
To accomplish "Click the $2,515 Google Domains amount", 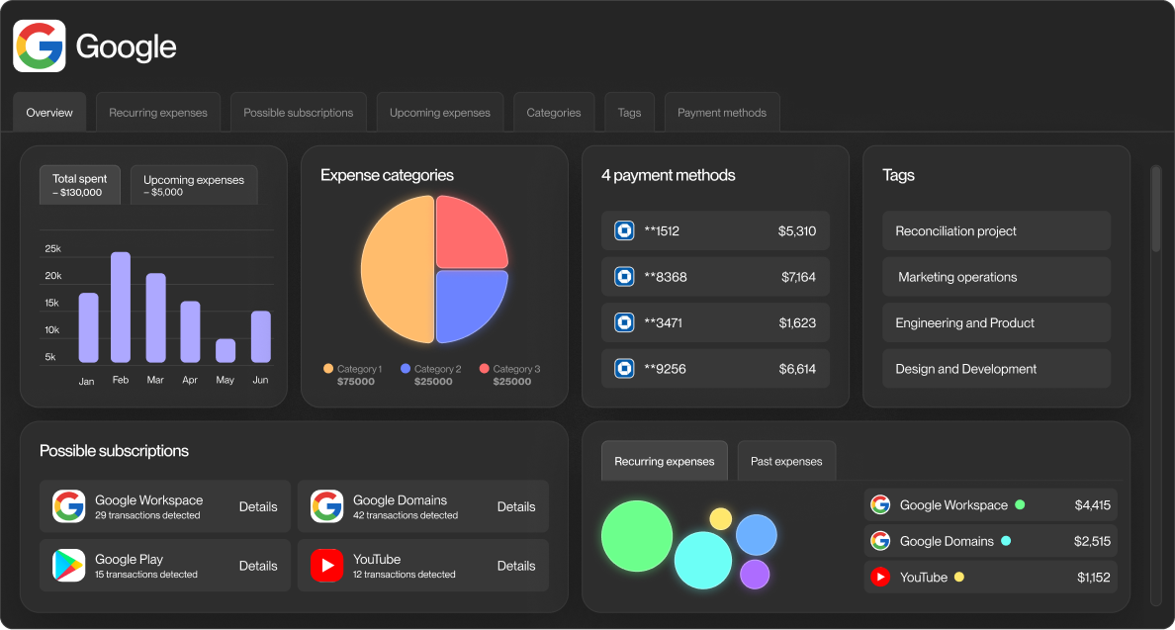I will [1092, 541].
